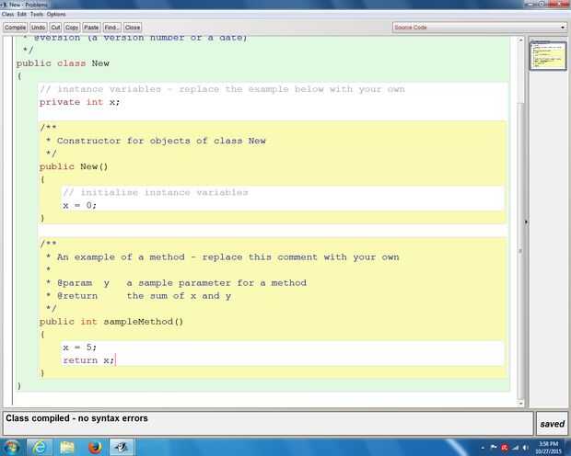Click 'An example of a method' comment line
Viewport: 571px width, 456px height.
(223, 257)
